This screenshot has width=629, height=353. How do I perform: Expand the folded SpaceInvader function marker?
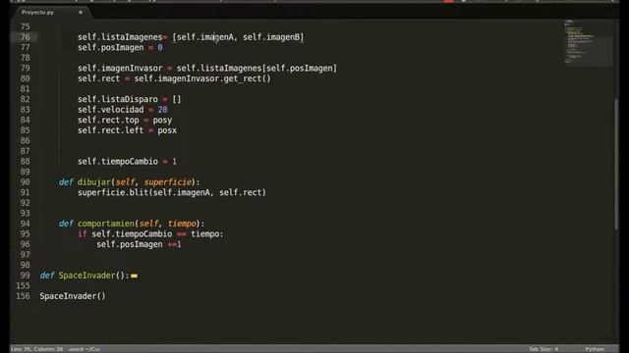click(134, 276)
